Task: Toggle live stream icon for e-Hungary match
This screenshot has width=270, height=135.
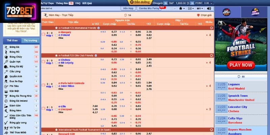Action: point(43,34)
